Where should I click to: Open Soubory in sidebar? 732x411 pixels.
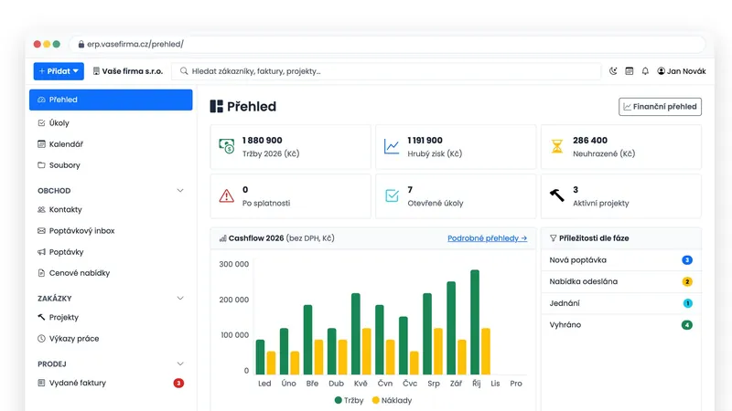pyautogui.click(x=111, y=165)
